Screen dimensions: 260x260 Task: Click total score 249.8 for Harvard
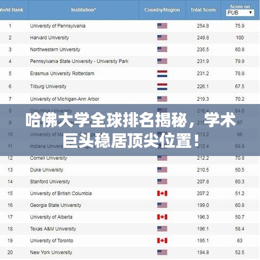pos(203,37)
